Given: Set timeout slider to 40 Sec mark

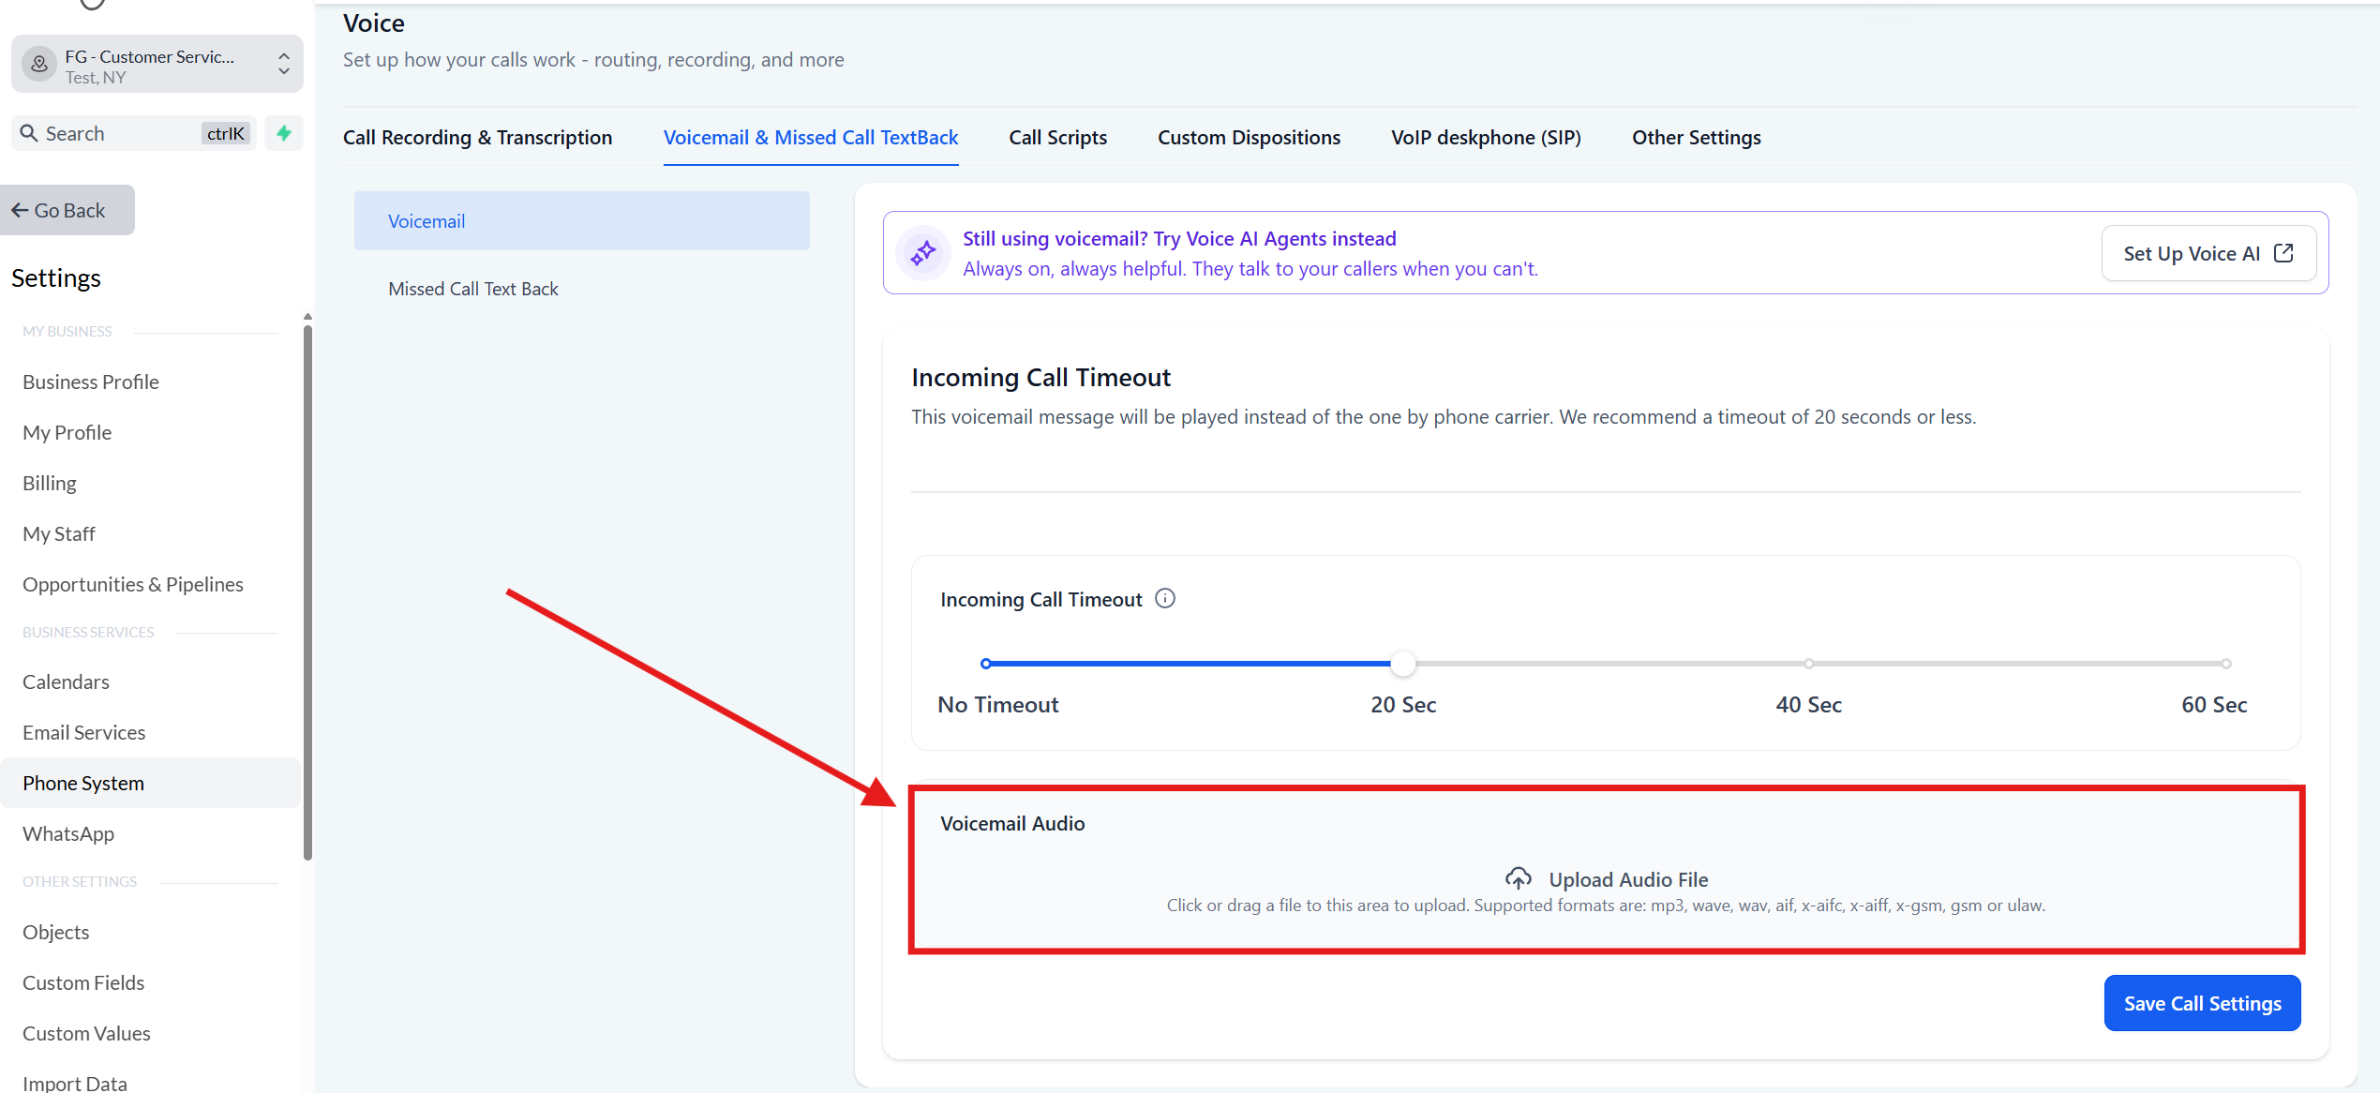Looking at the screenshot, I should click(1808, 664).
